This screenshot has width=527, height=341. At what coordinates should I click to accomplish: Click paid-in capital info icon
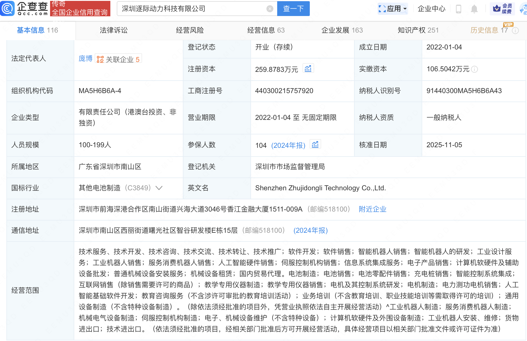point(474,69)
